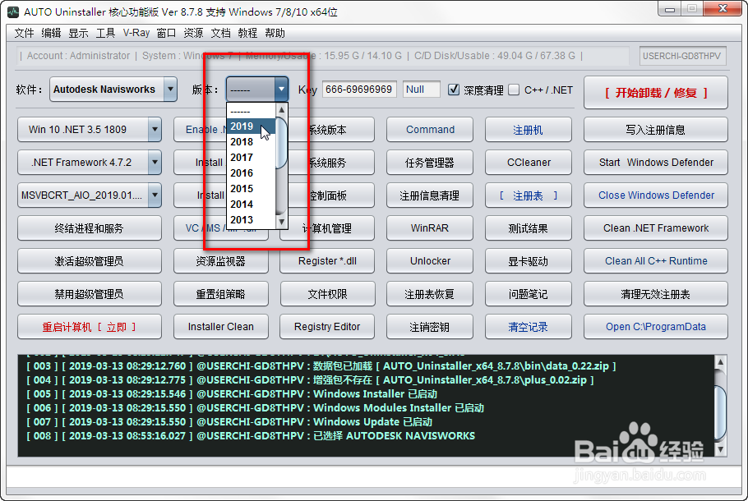Select version 2019 from the list
This screenshot has height=501, width=748.
252,126
